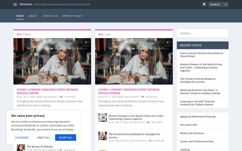The width and height of the screenshot is (242, 151).
Task: Open Women Pioneers post thumbnail
Action: point(103,117)
